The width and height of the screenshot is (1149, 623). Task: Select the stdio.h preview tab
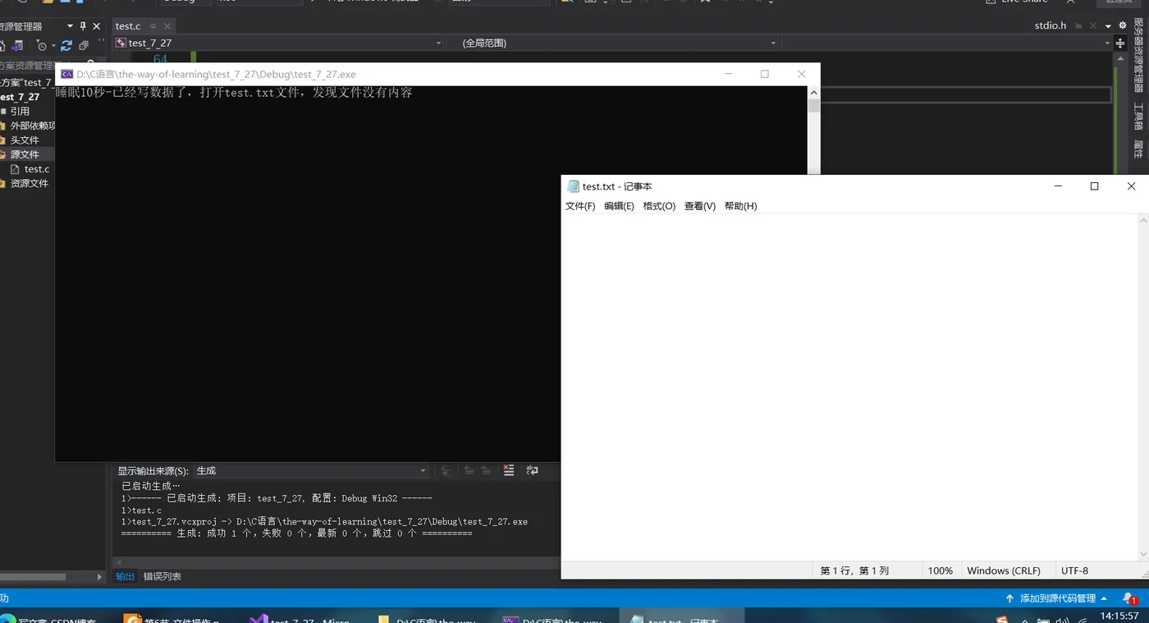[x=1051, y=25]
